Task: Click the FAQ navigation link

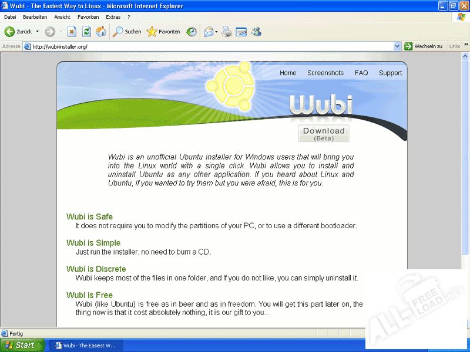Action: tap(361, 73)
